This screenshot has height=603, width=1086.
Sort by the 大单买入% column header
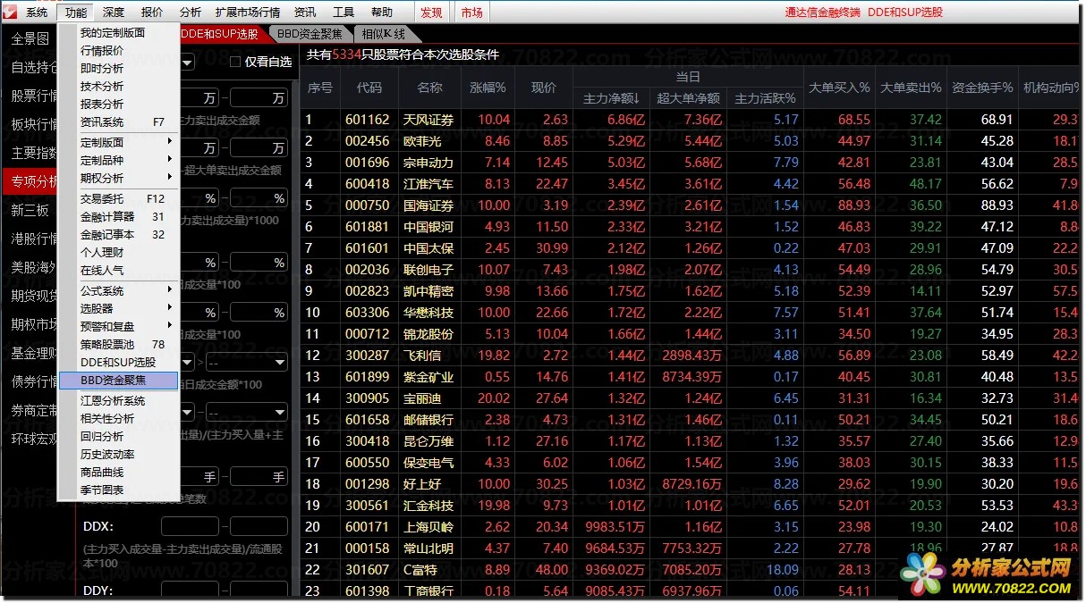[839, 88]
